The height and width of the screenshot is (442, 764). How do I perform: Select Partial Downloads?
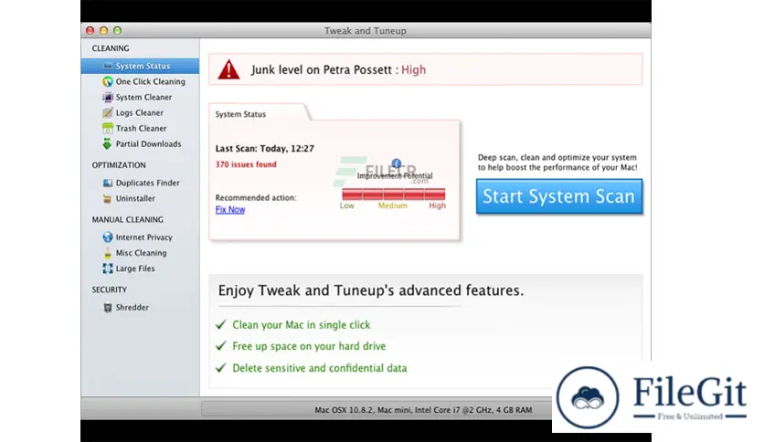(x=140, y=143)
